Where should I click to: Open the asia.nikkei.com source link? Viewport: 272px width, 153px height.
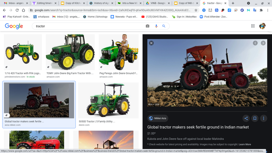[x=12, y=125]
